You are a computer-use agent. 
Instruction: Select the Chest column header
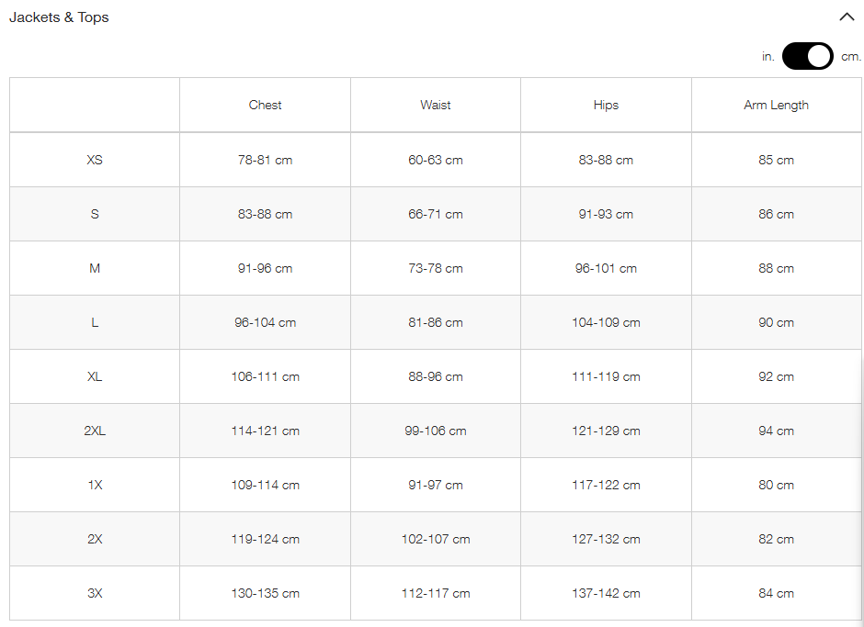pyautogui.click(x=265, y=106)
